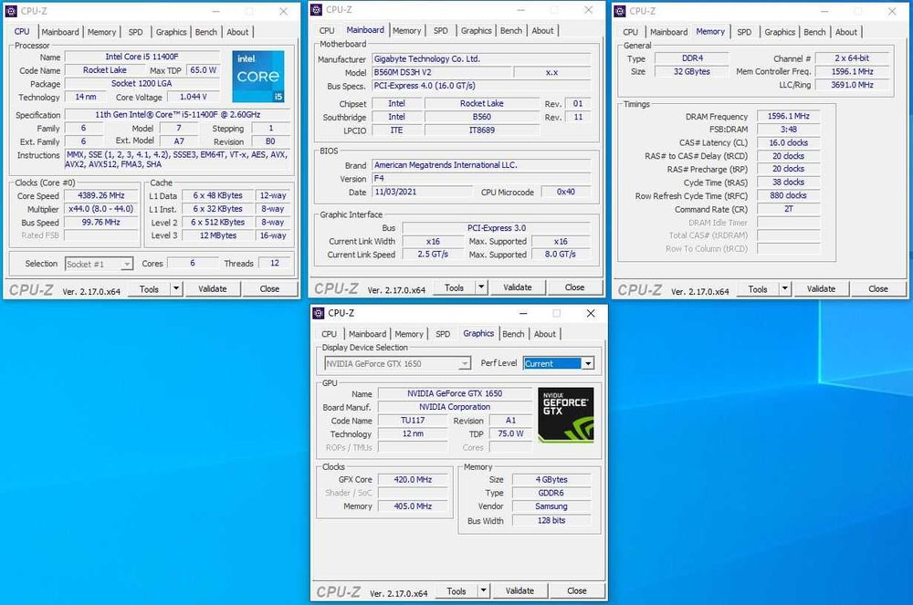The image size is (913, 605).
Task: Select the About tab in the Memory window
Action: point(846,32)
